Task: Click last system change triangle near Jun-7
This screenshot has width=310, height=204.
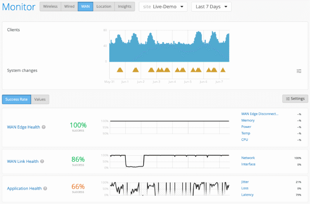Action: 223,70
